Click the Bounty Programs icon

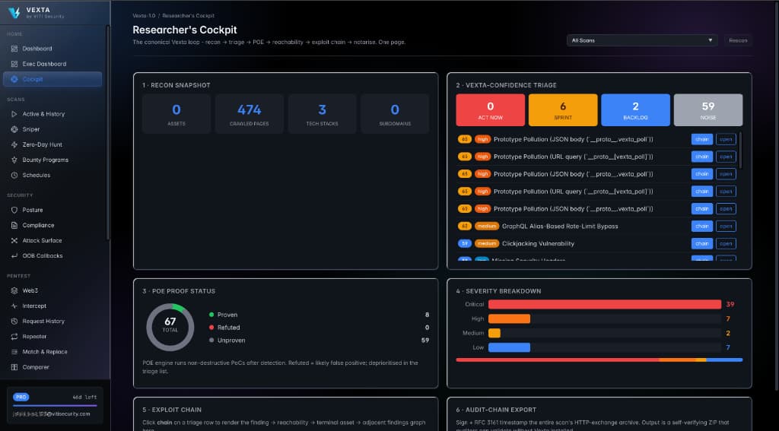click(x=14, y=160)
